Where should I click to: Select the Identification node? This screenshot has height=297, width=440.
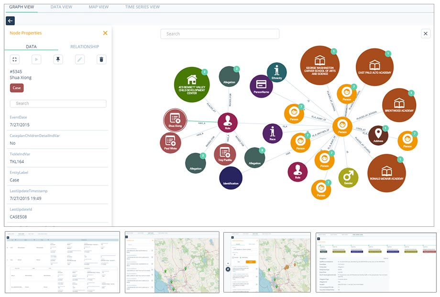tap(231, 178)
